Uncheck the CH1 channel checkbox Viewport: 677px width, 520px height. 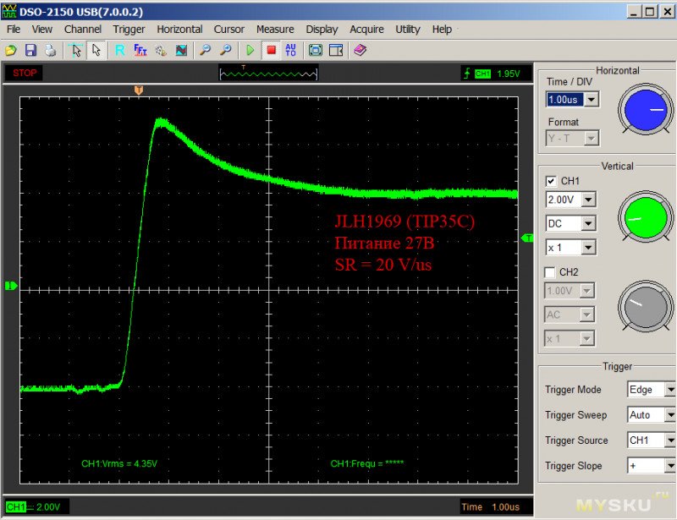(552, 181)
